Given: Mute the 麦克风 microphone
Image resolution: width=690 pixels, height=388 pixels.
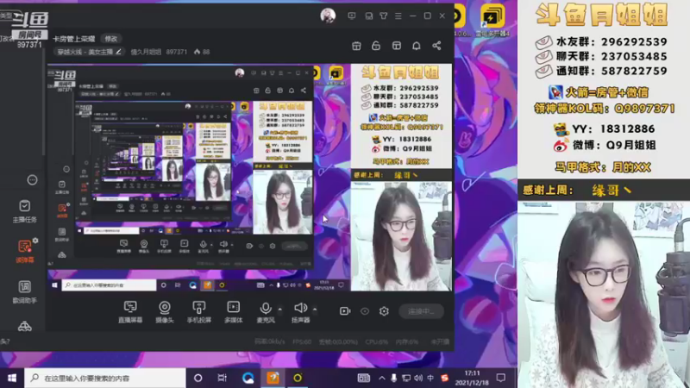Looking at the screenshot, I should (x=266, y=312).
